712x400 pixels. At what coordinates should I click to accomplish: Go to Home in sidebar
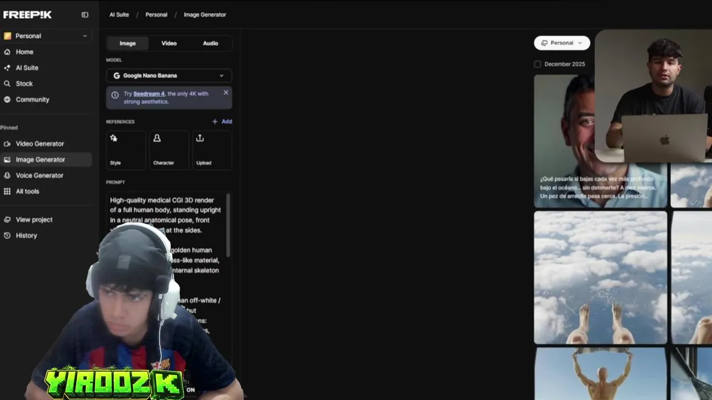(x=24, y=52)
